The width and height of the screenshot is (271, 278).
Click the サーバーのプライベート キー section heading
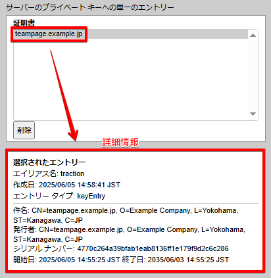point(90,8)
